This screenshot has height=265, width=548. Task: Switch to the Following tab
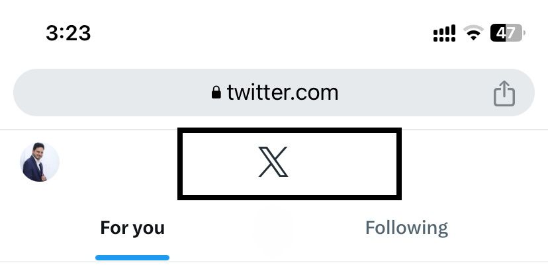(x=406, y=228)
